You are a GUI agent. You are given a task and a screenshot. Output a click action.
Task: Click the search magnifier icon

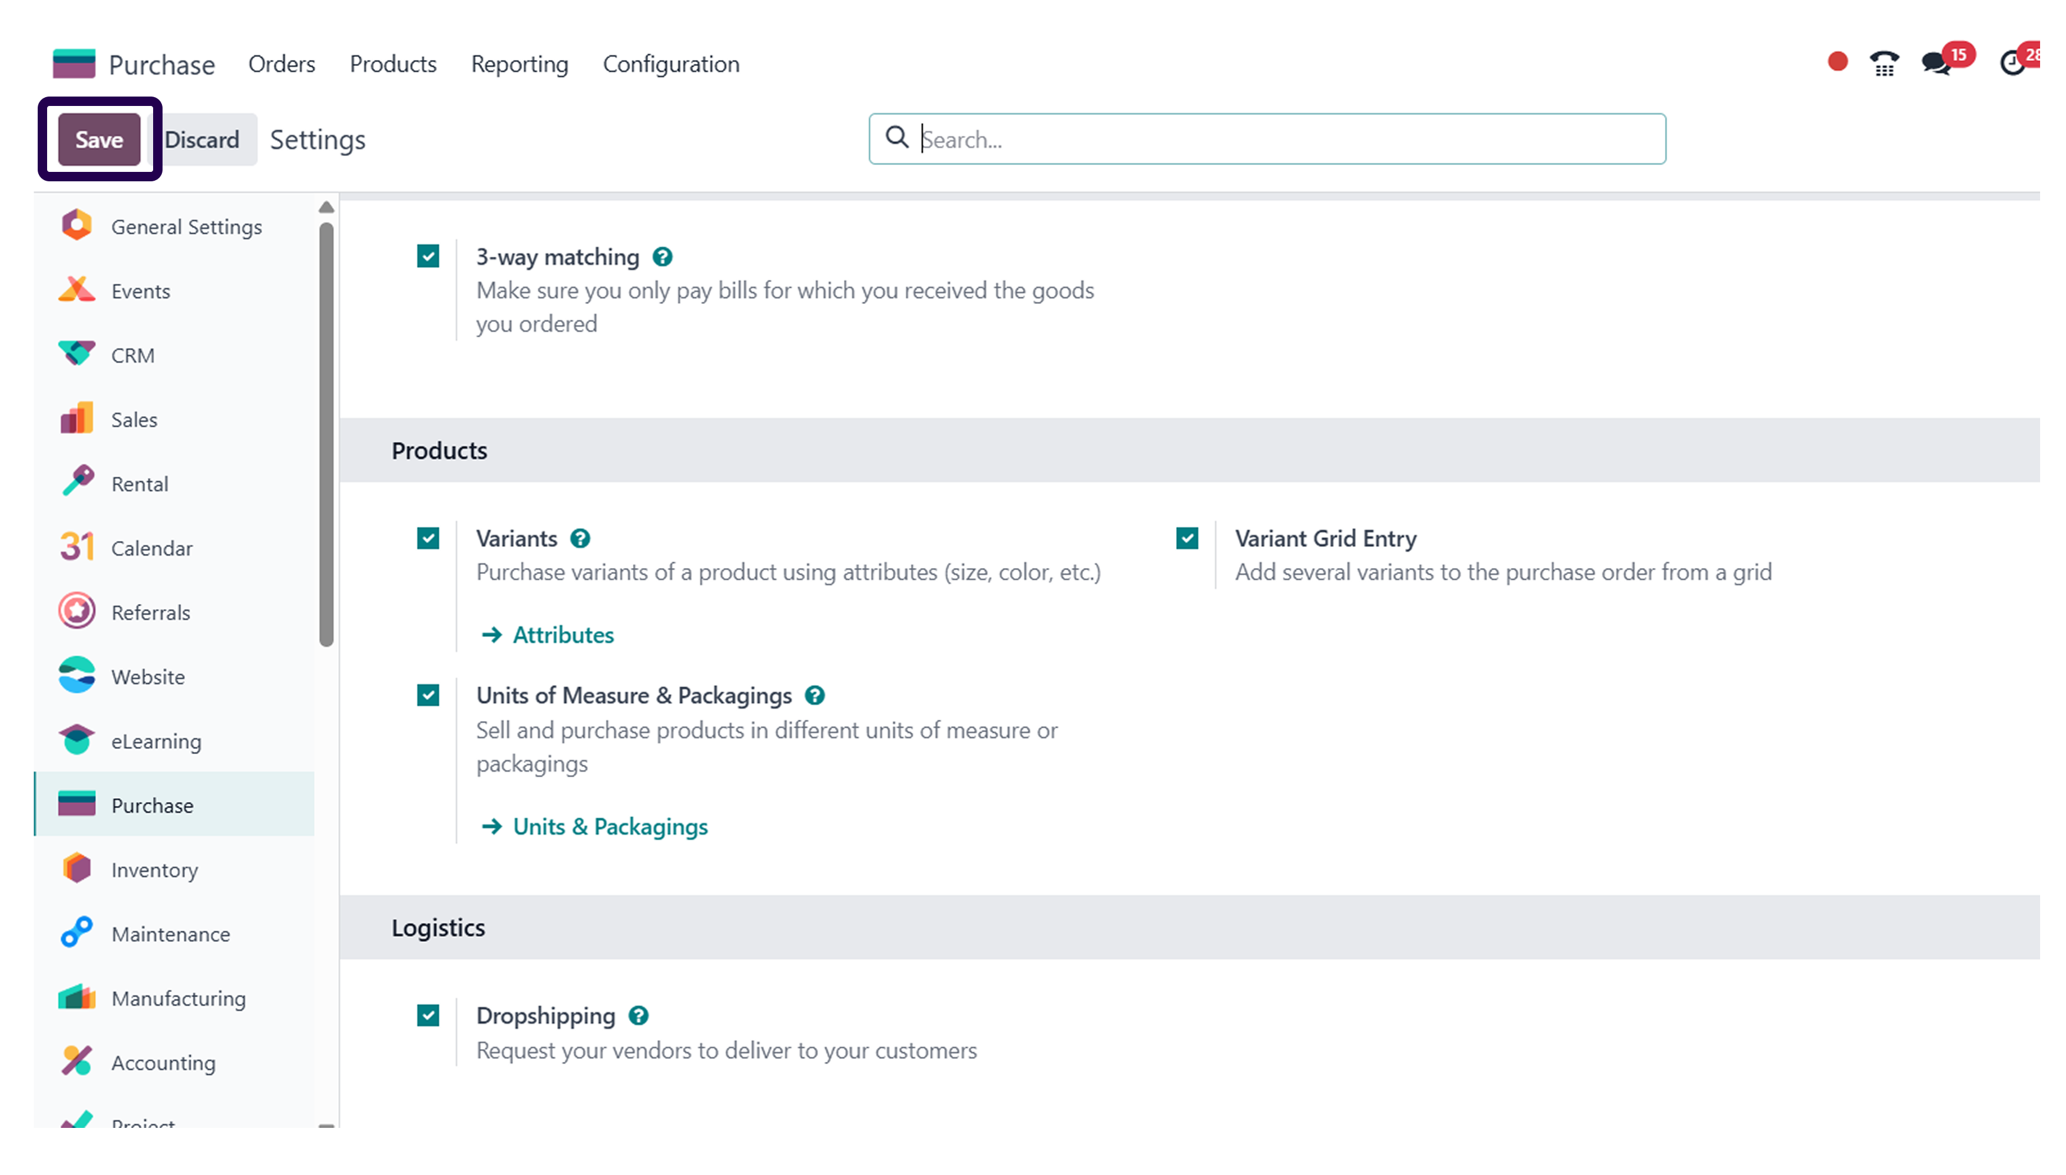[897, 138]
